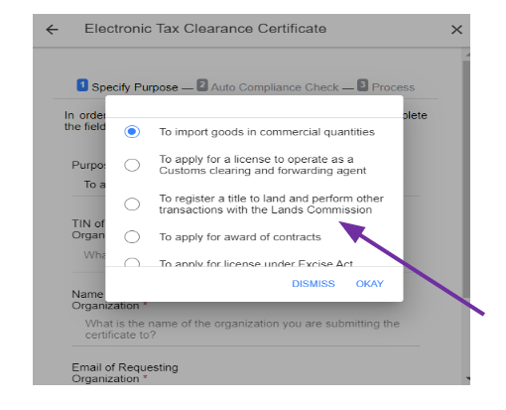Select apply for award of contracts radio
506x410 pixels.
click(x=132, y=237)
